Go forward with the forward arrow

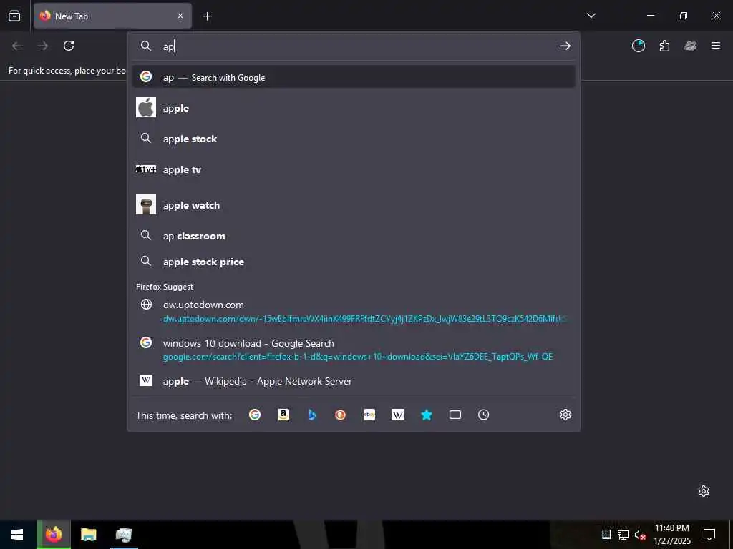coord(43,46)
